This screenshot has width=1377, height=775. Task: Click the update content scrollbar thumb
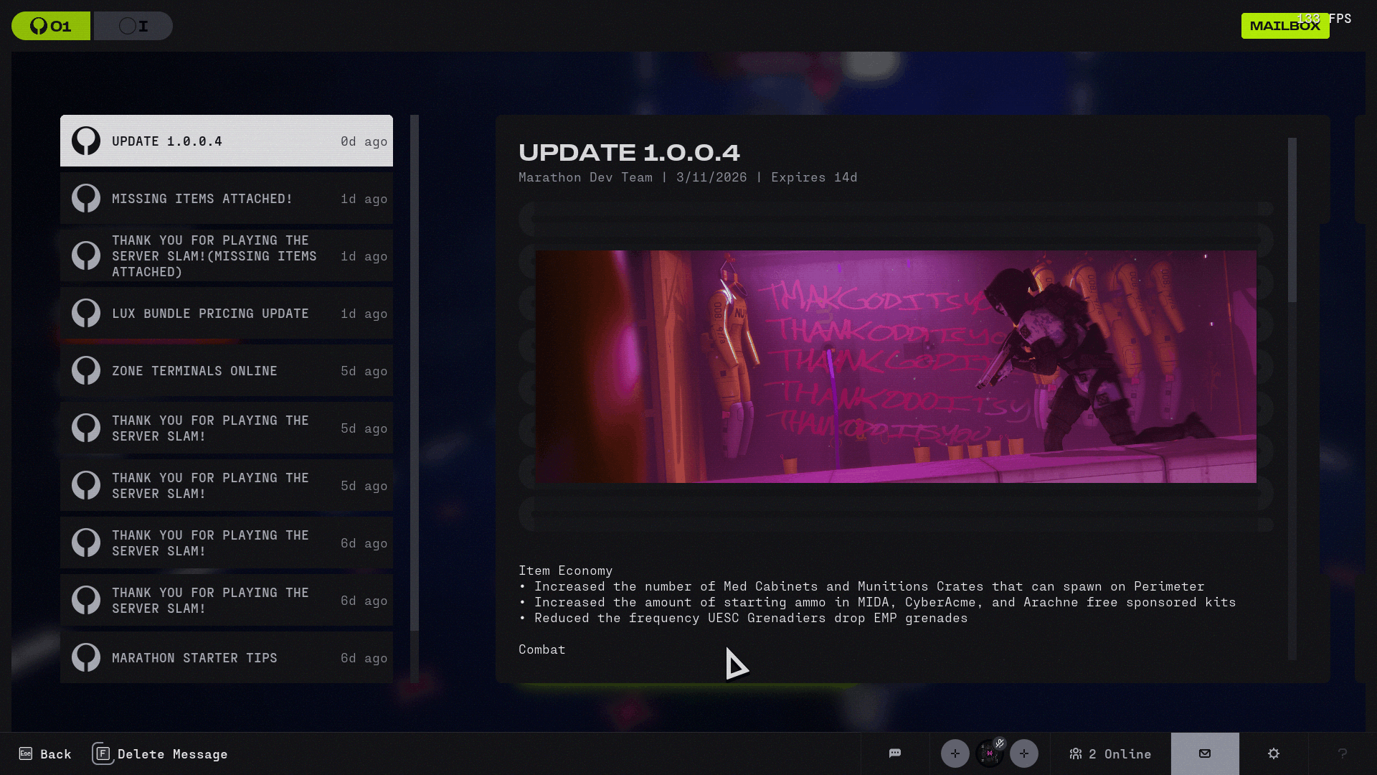(1292, 219)
